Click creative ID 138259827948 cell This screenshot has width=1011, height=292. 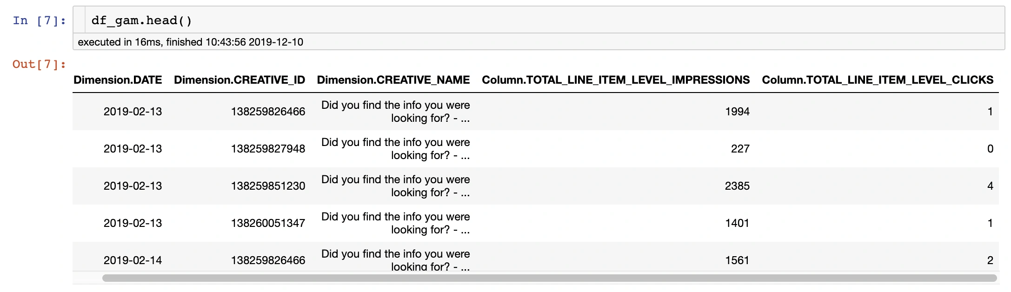[268, 149]
